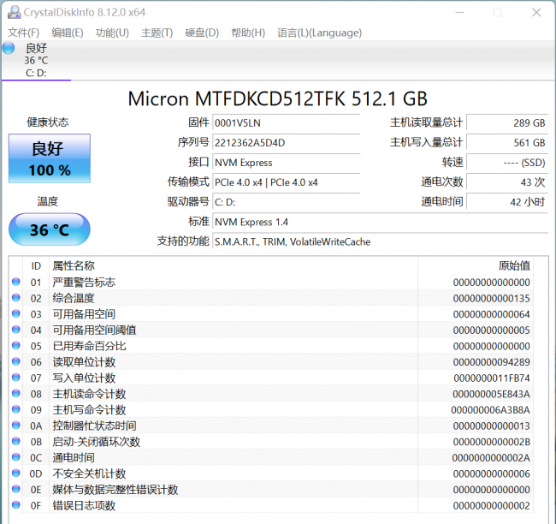Open the 硬盘(D) menu

[202, 33]
